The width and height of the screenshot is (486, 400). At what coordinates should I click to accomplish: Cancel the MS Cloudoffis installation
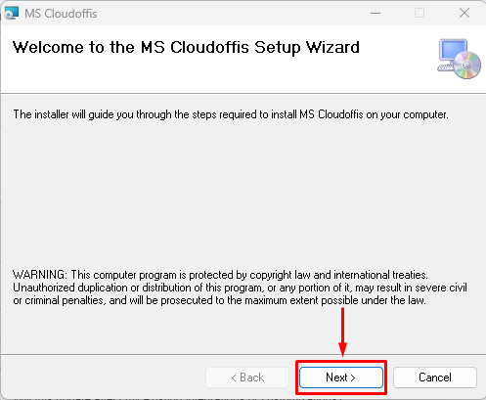click(435, 378)
